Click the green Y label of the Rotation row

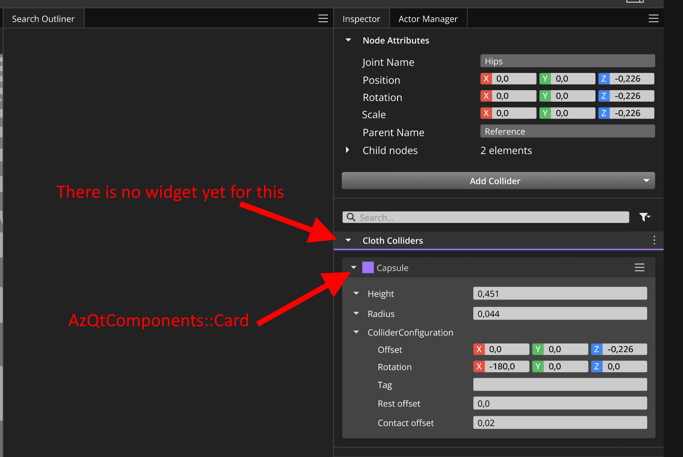pyautogui.click(x=545, y=96)
